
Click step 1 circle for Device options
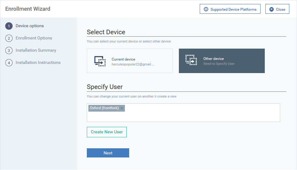[9, 26]
